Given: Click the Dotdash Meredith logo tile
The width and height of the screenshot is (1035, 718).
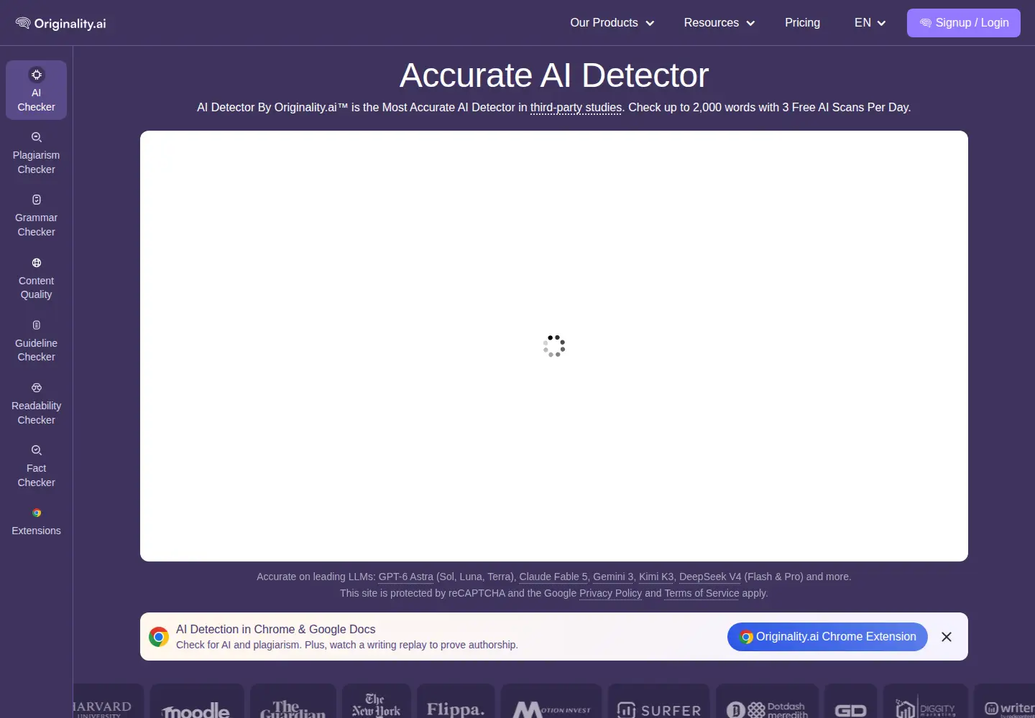Looking at the screenshot, I should coord(767,701).
